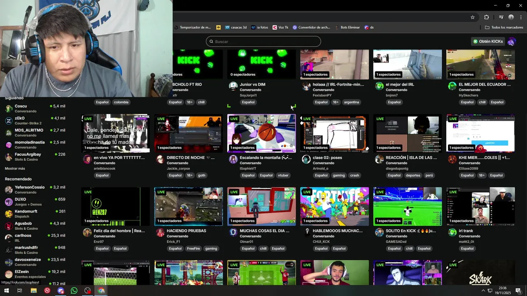Screen dimensions: 527x296
Task: Open OBS Studio from the taskbar
Action: pyautogui.click(x=88, y=291)
